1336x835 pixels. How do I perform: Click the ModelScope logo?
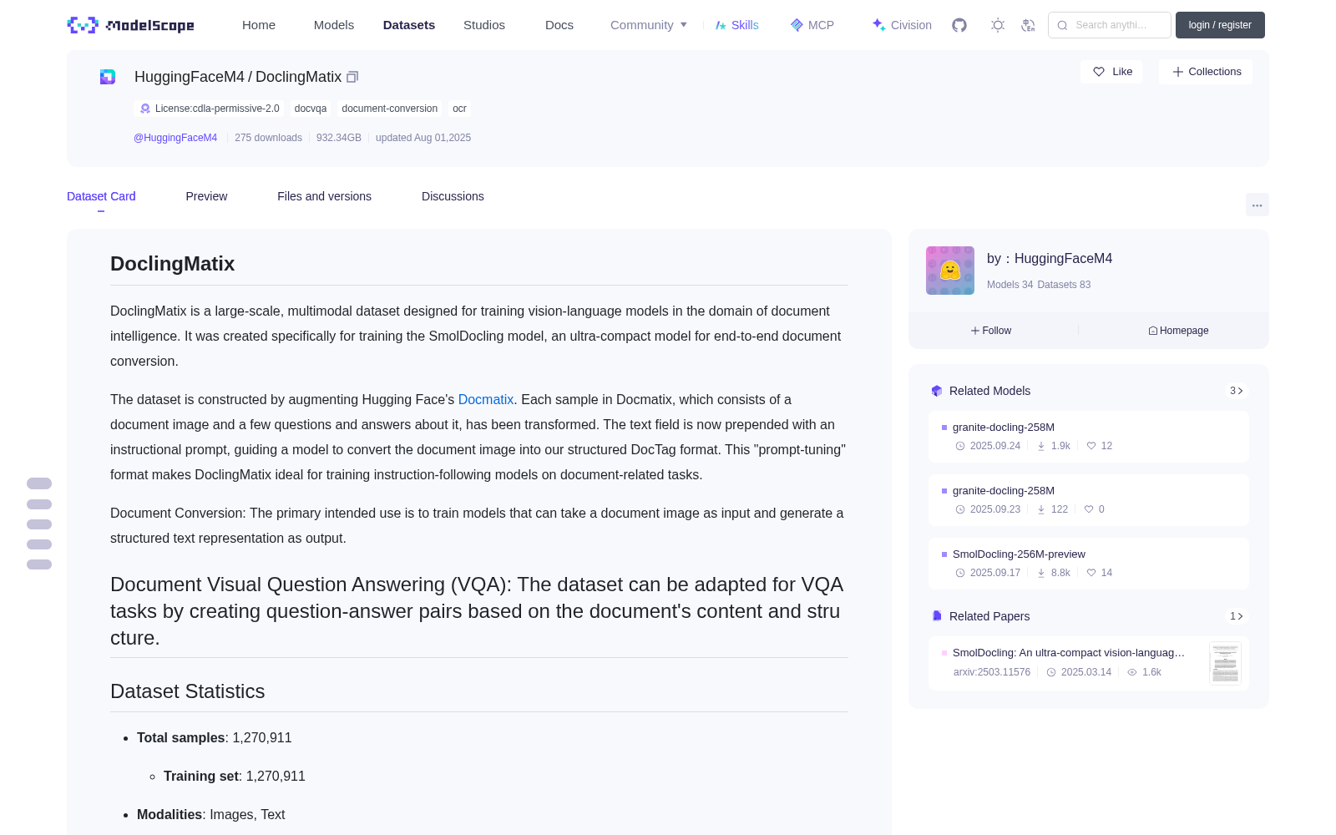tap(130, 25)
